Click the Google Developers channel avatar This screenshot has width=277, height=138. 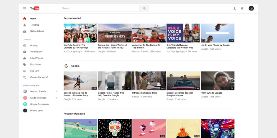tap(25, 104)
